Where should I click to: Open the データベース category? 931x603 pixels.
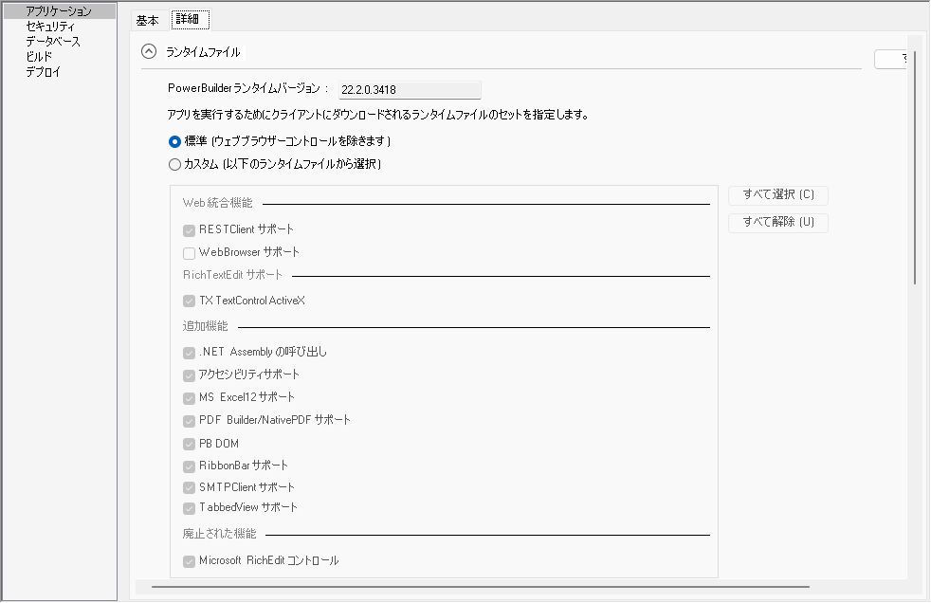[x=53, y=42]
